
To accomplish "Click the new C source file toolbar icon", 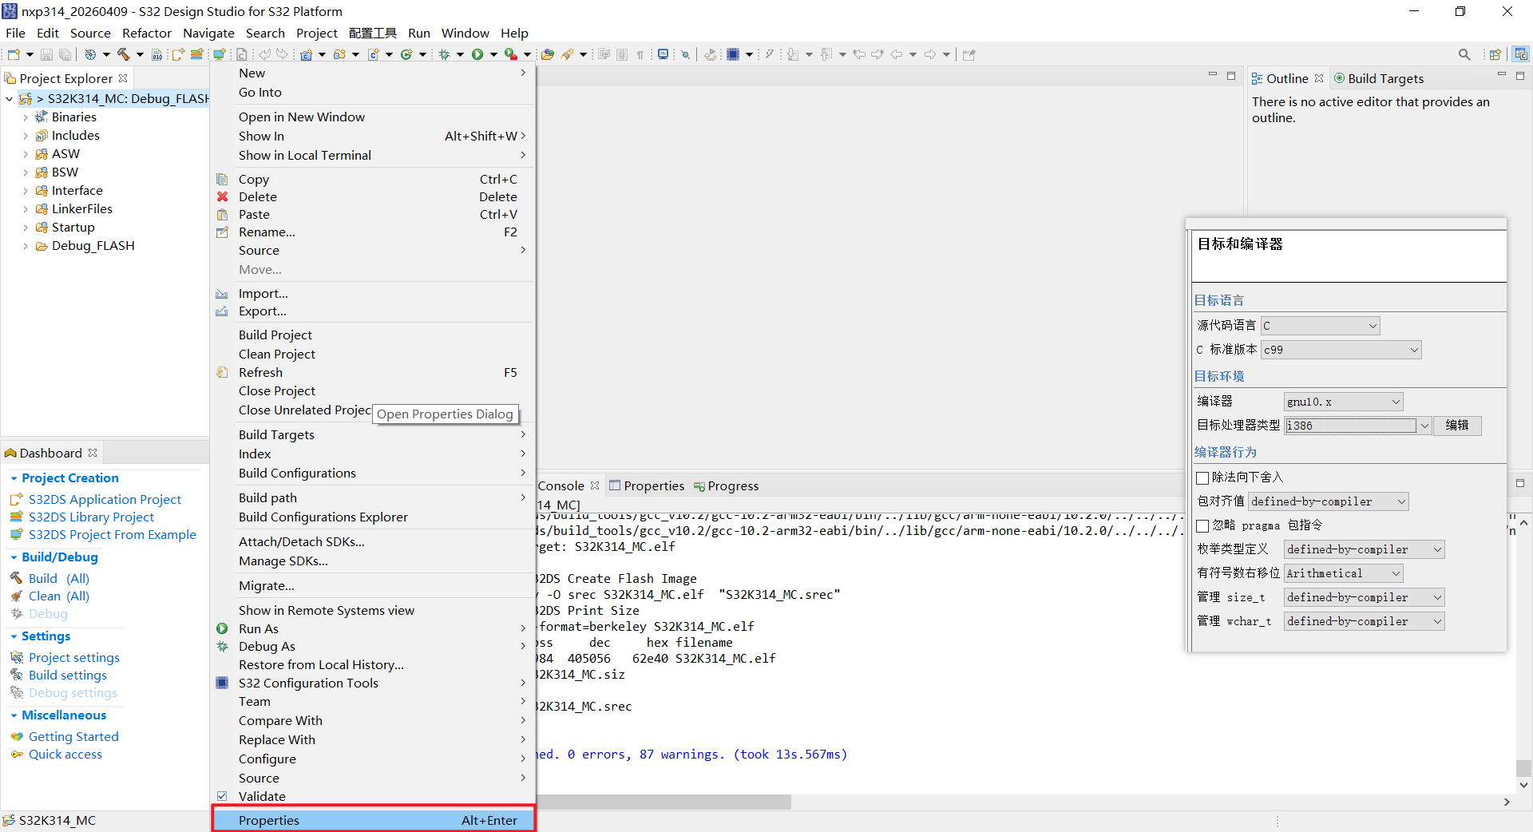I will (x=374, y=54).
